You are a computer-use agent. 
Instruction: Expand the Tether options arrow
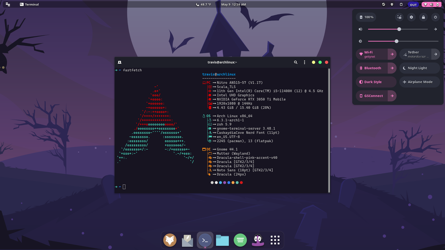tap(436, 54)
